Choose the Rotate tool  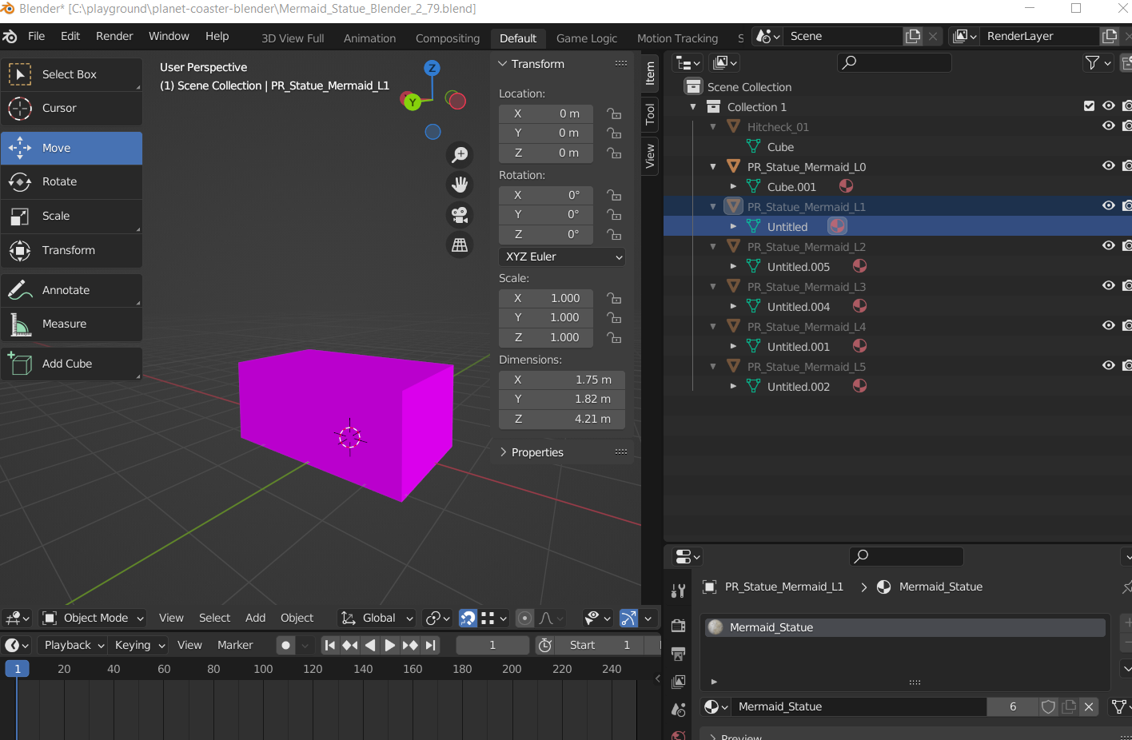(71, 181)
